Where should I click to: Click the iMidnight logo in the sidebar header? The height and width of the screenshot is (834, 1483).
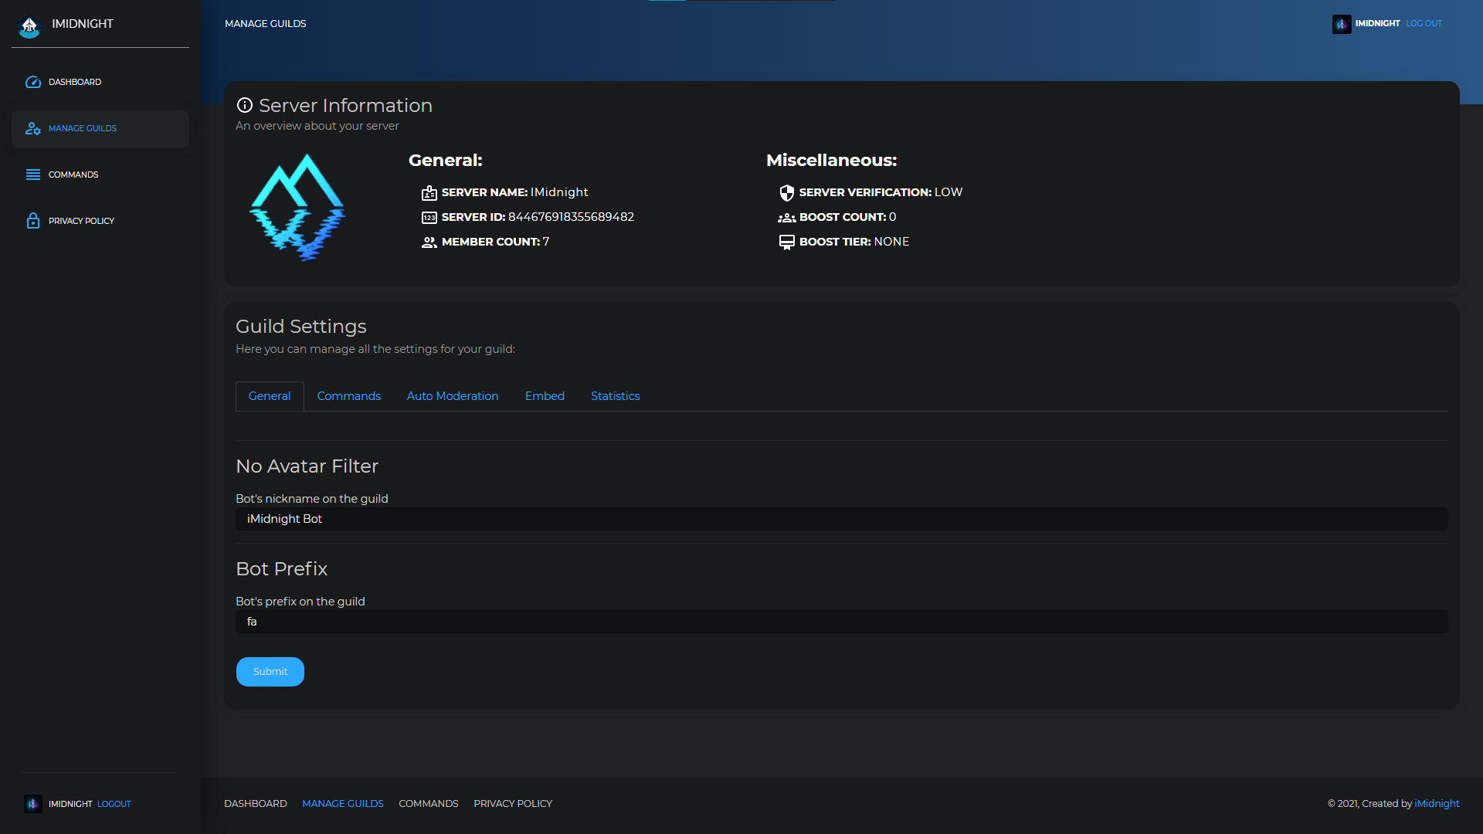29,27
